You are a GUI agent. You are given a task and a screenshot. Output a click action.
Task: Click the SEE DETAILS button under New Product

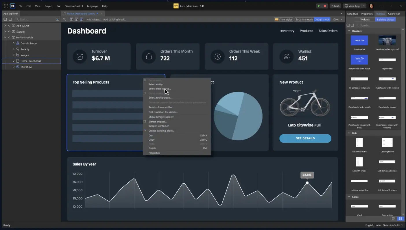(x=305, y=138)
